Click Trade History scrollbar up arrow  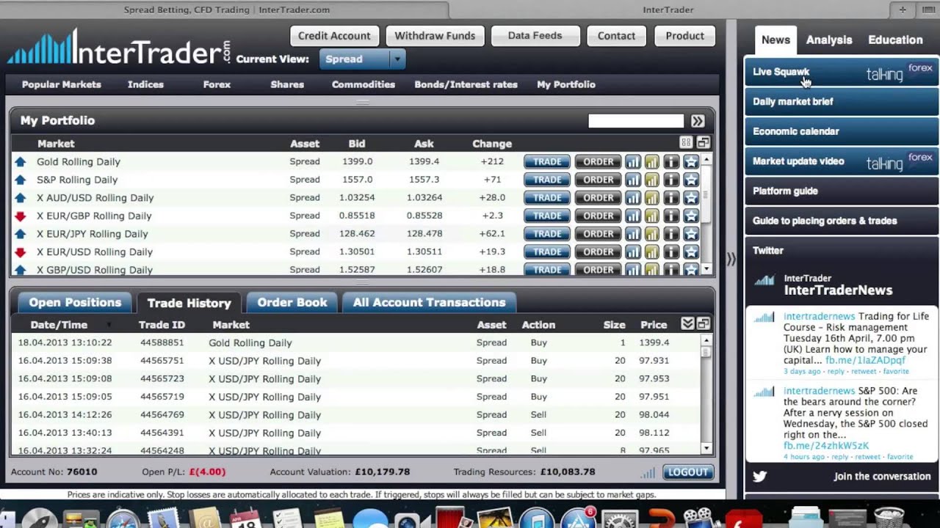[x=706, y=340]
